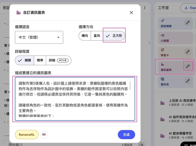Click into the infographic description text area
196x146 pixels.
coord(75,99)
